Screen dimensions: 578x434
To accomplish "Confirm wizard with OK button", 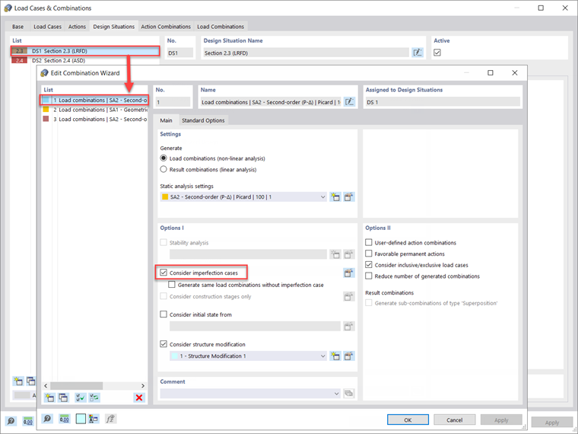I will [x=408, y=420].
